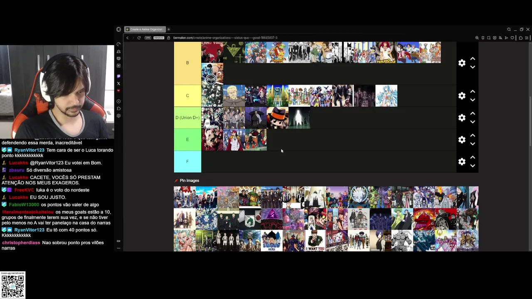
Task: Go forward in browser history
Action: tap(133, 38)
